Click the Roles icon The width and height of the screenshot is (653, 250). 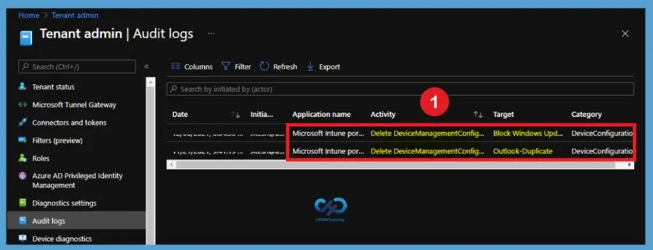click(22, 158)
